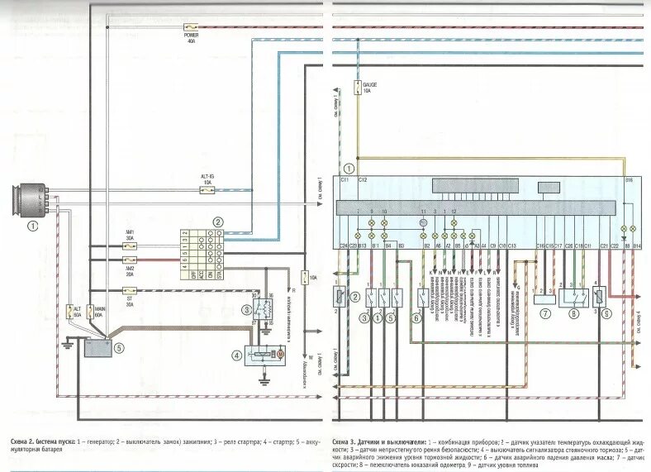Select the speed sensor box numbered 7
The width and height of the screenshot is (651, 472).
(544, 299)
